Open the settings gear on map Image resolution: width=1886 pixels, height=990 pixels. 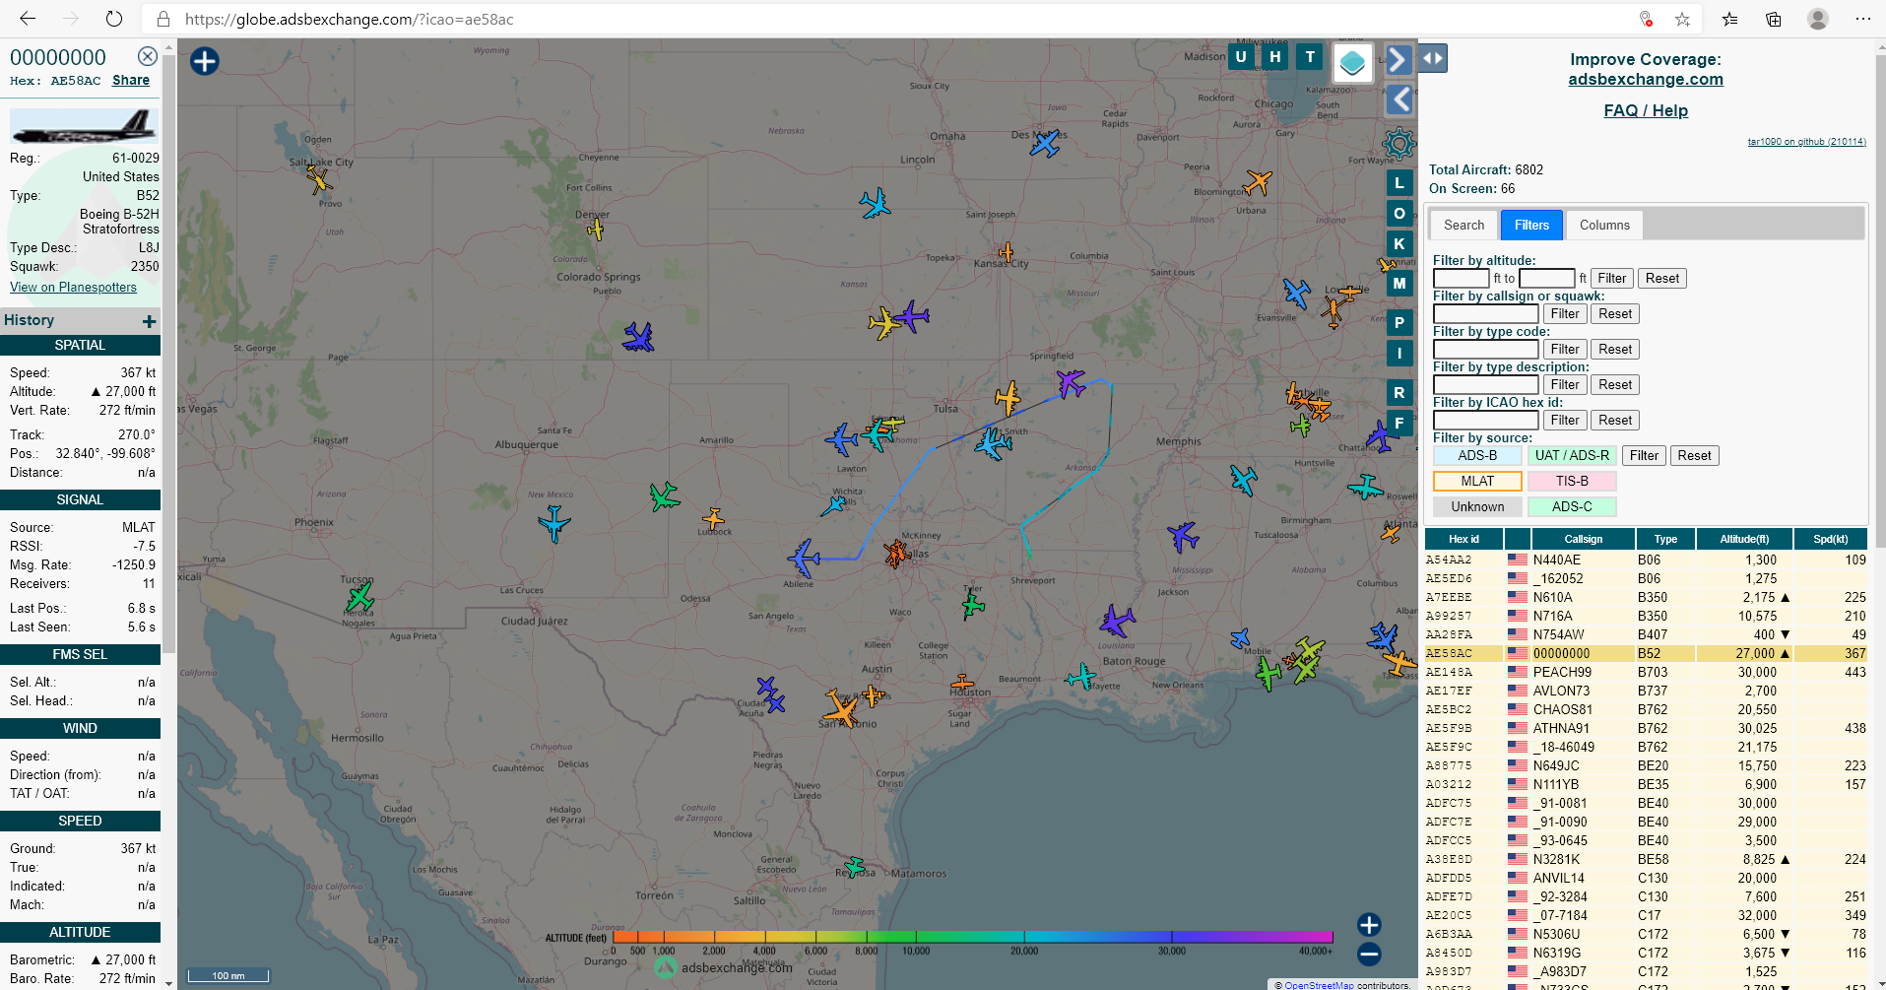coord(1398,144)
